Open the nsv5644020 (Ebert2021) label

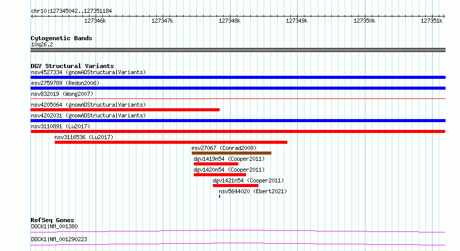253,191
